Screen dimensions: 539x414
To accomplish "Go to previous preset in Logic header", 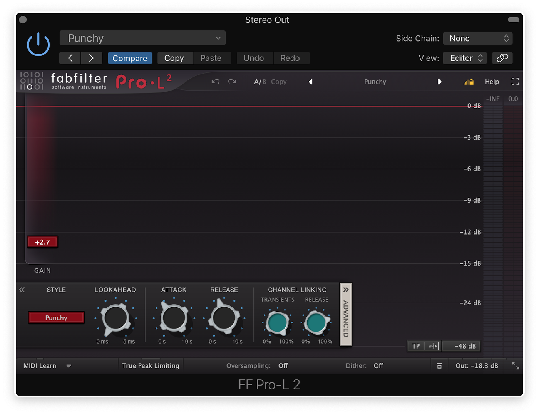I will coord(70,58).
